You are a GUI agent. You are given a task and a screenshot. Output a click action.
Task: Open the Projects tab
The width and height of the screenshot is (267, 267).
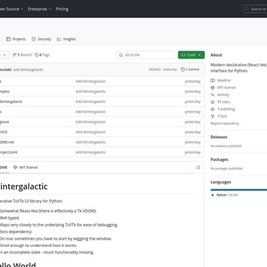[16, 39]
